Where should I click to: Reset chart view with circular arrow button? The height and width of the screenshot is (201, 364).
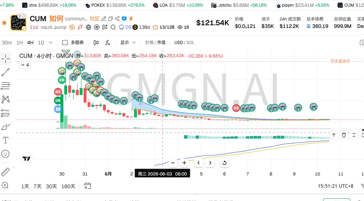click(224, 163)
